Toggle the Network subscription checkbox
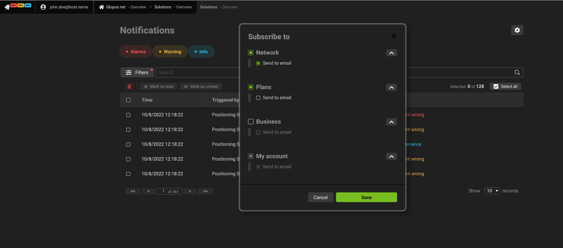Image resolution: width=563 pixels, height=248 pixels. click(x=251, y=53)
